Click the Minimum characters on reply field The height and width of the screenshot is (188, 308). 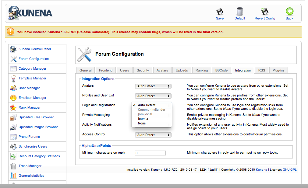pos(150,153)
